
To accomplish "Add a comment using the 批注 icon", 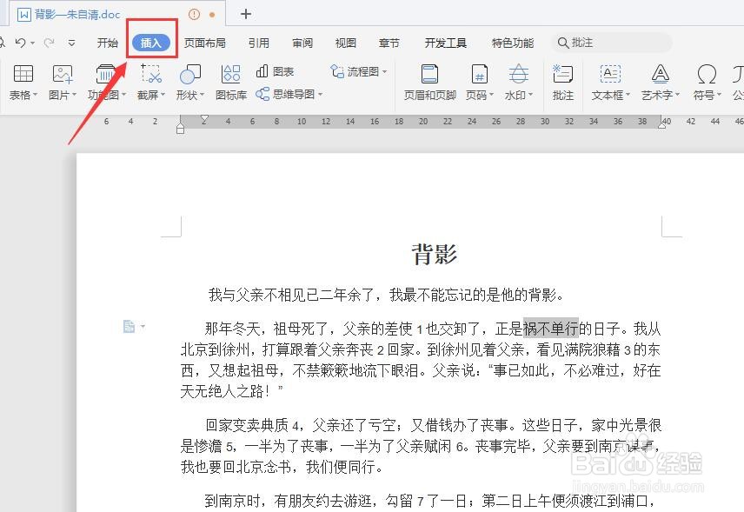I will point(562,83).
